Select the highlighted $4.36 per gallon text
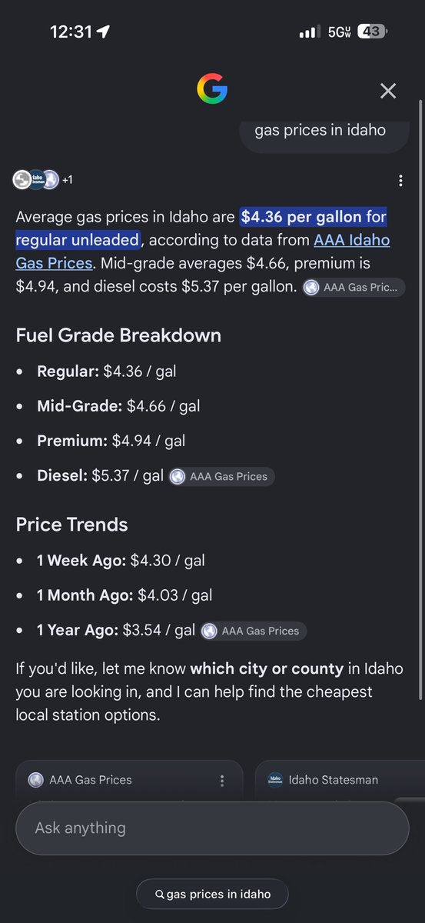Image resolution: width=425 pixels, height=923 pixels. [x=301, y=217]
